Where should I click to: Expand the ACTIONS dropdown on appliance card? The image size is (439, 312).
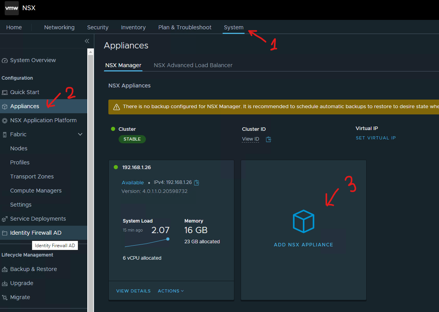171,291
